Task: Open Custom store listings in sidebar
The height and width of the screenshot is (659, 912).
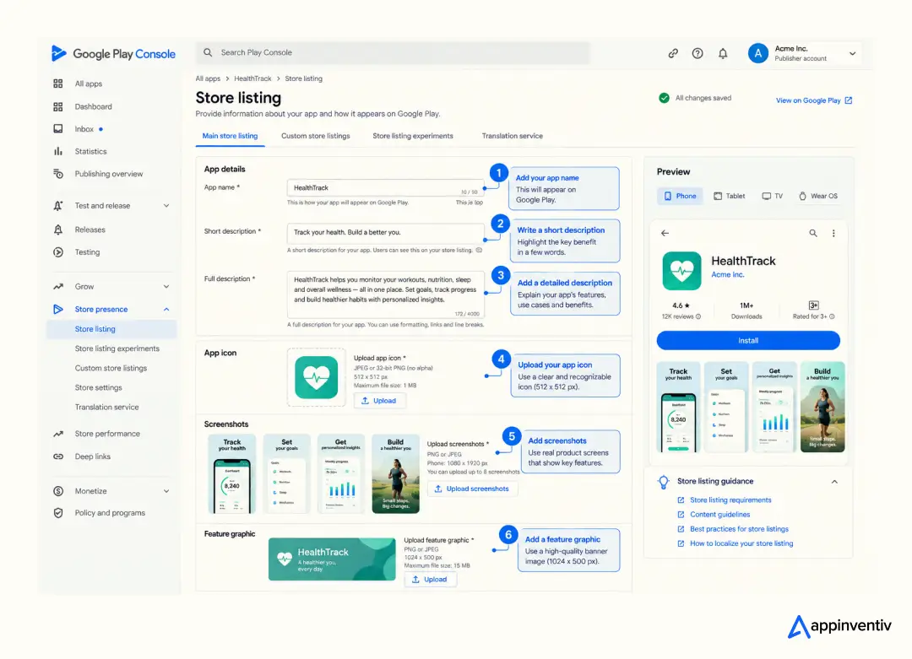Action: [x=111, y=368]
